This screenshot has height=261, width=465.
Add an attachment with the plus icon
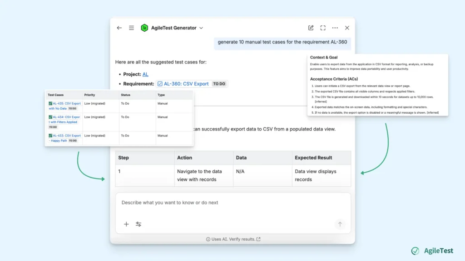126,224
